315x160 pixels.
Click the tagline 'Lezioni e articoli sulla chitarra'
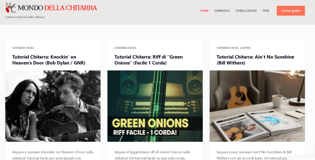tap(25, 17)
